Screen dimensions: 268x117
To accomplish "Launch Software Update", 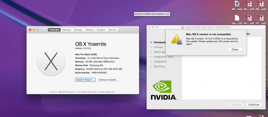I will 109,80.
